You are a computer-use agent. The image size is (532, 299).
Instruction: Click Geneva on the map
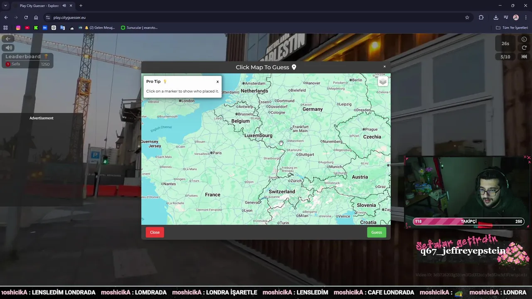pos(252,202)
